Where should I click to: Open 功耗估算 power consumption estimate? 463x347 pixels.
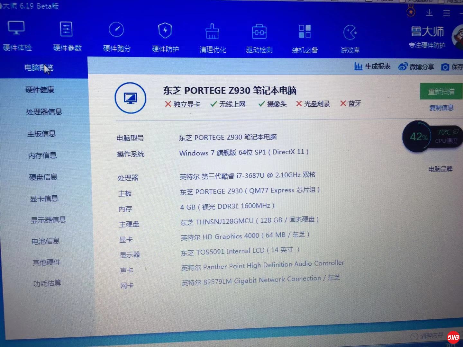coord(47,283)
